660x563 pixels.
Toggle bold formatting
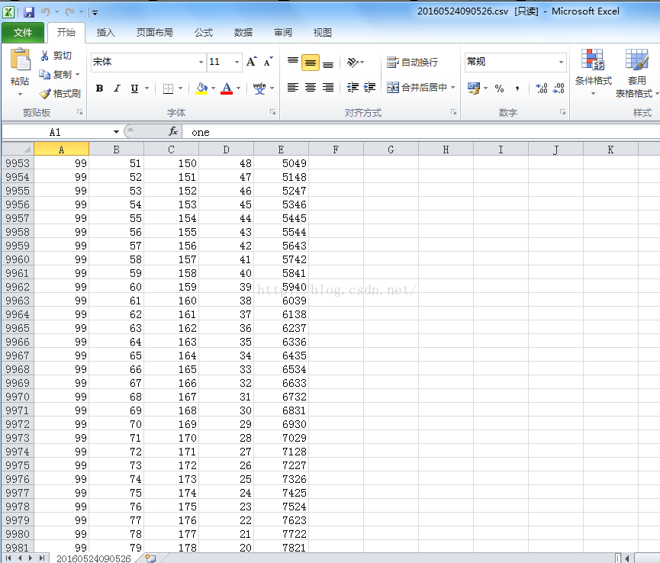pos(99,88)
